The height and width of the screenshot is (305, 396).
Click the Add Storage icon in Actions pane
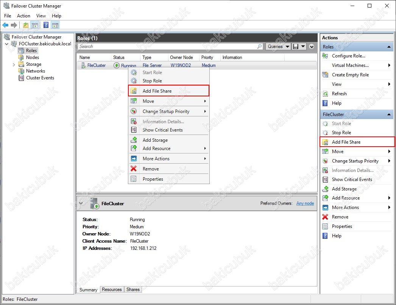pyautogui.click(x=325, y=189)
